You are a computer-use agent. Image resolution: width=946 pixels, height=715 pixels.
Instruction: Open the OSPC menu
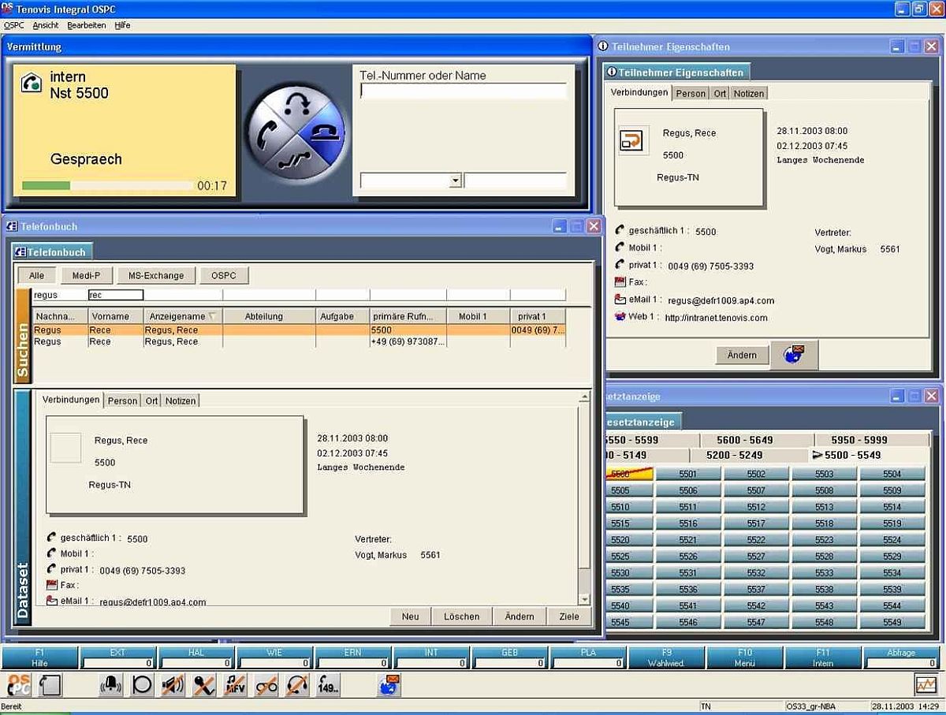click(14, 25)
